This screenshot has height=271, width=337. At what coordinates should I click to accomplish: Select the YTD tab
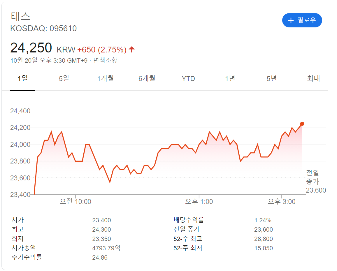[x=188, y=79]
